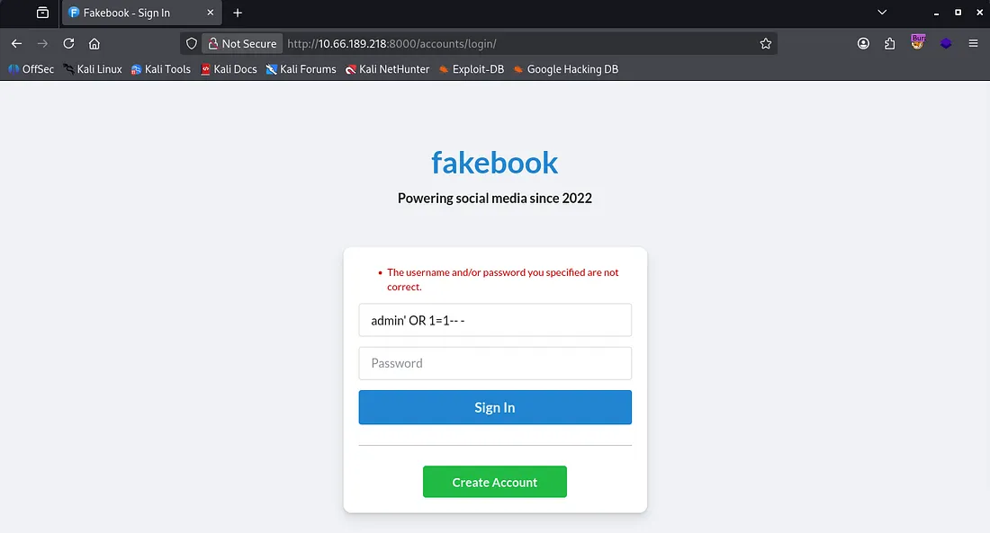
Task: Click the browser back arrow
Action: [x=16, y=43]
